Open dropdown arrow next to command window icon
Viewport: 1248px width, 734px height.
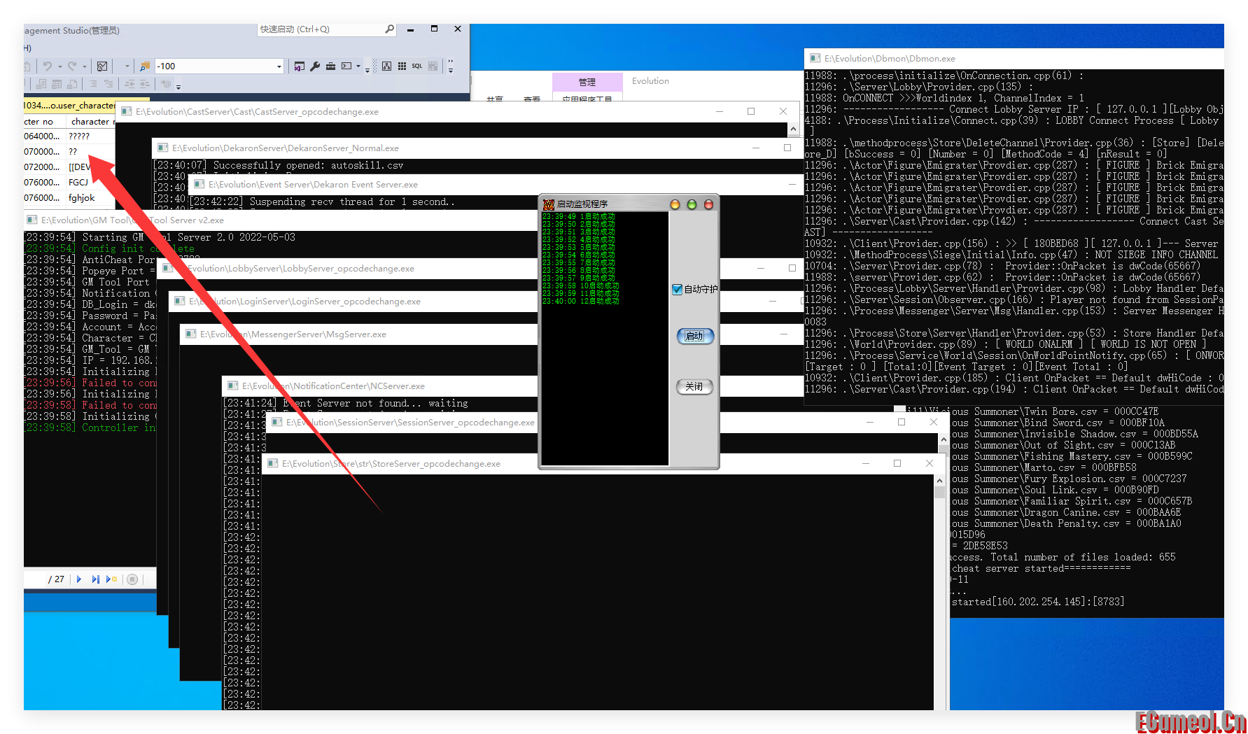pos(358,66)
